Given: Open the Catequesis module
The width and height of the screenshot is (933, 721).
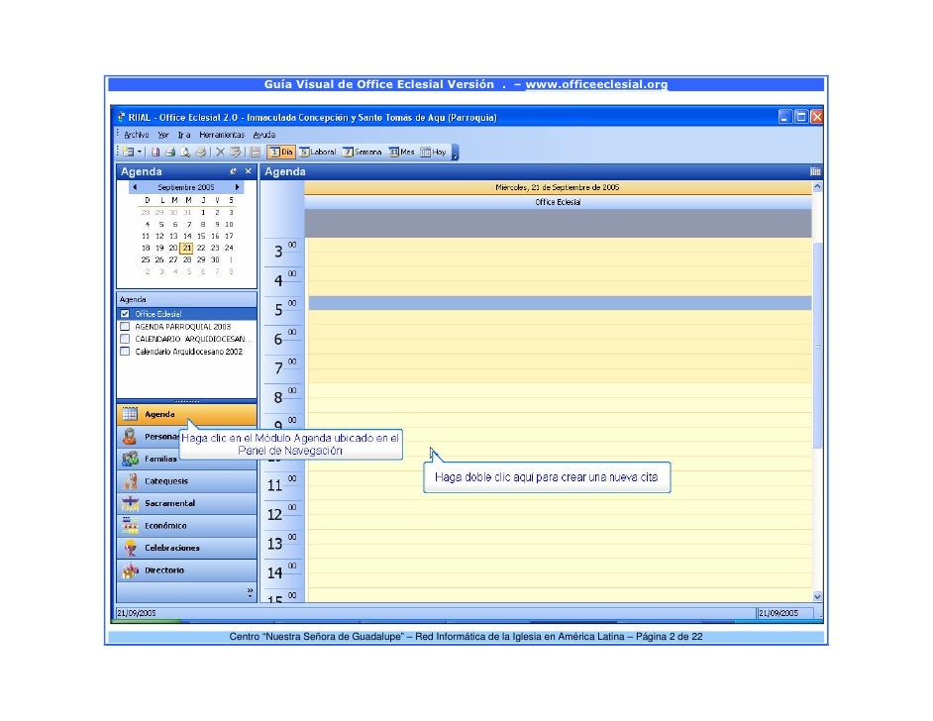Looking at the screenshot, I should coord(187,480).
